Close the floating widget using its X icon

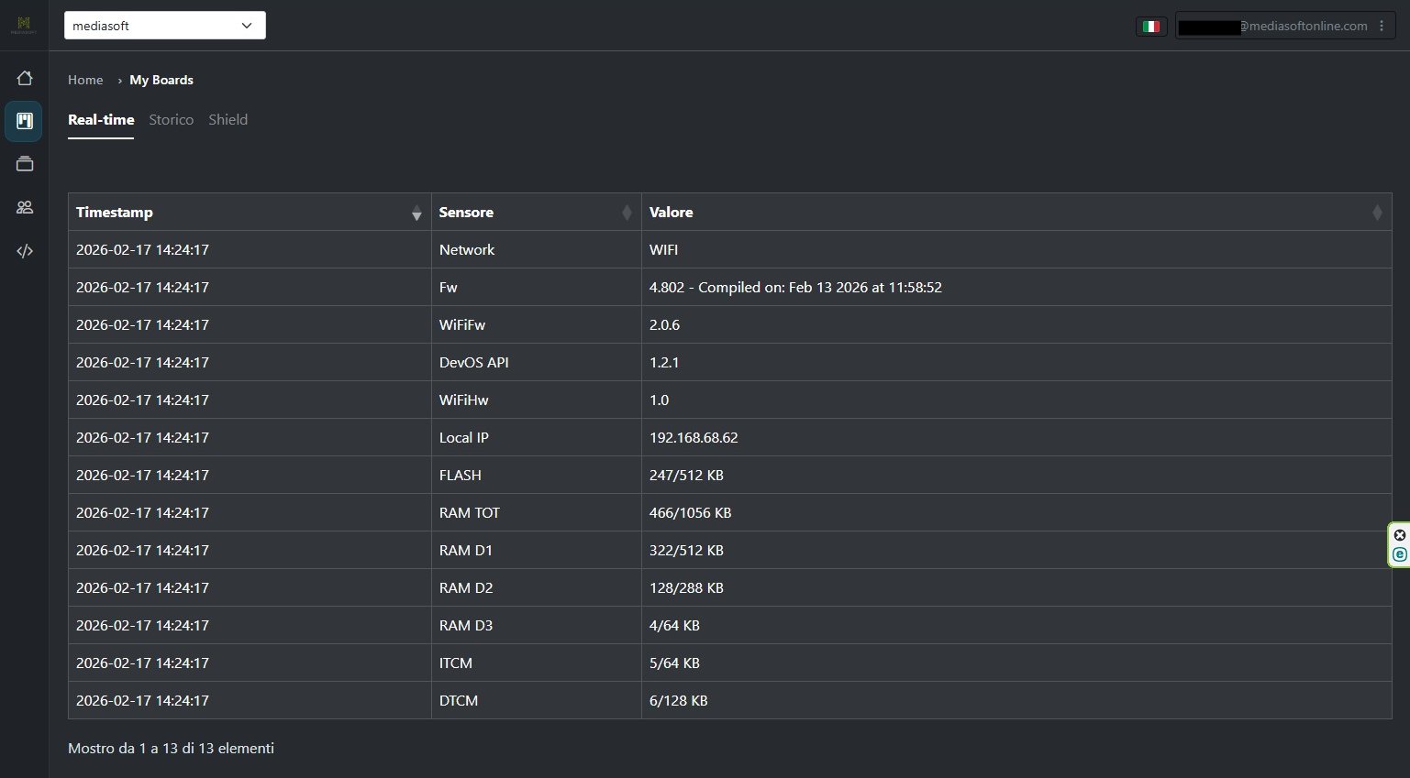point(1399,535)
